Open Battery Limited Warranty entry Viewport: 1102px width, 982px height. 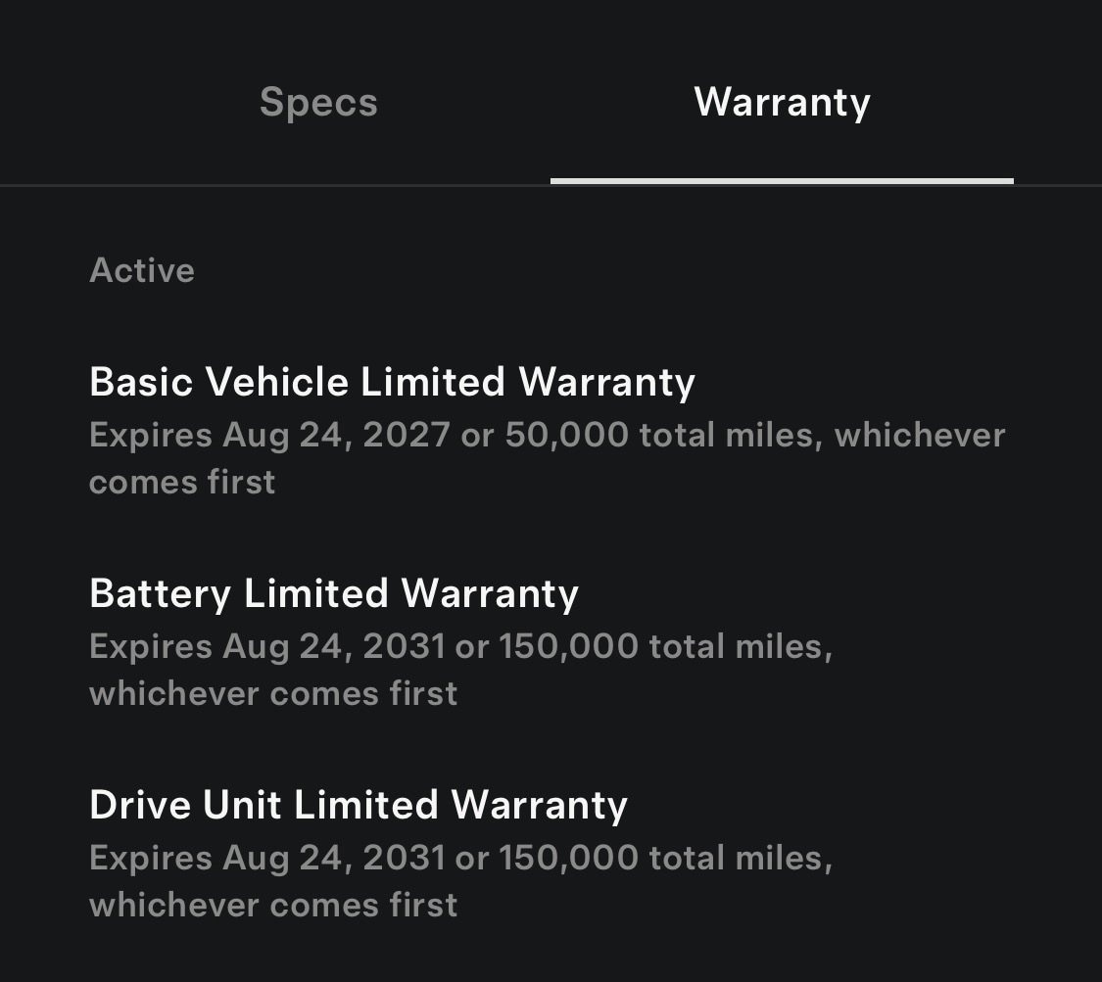point(334,593)
